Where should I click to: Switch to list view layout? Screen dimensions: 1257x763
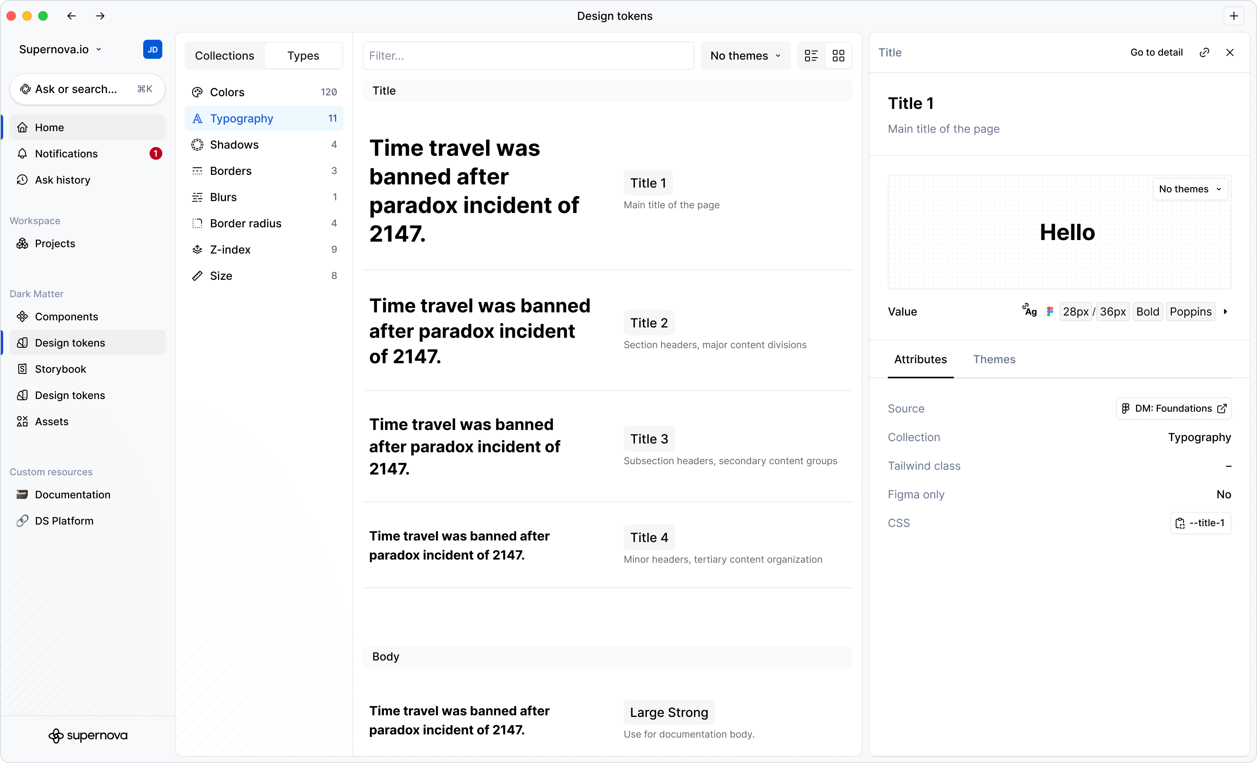811,56
